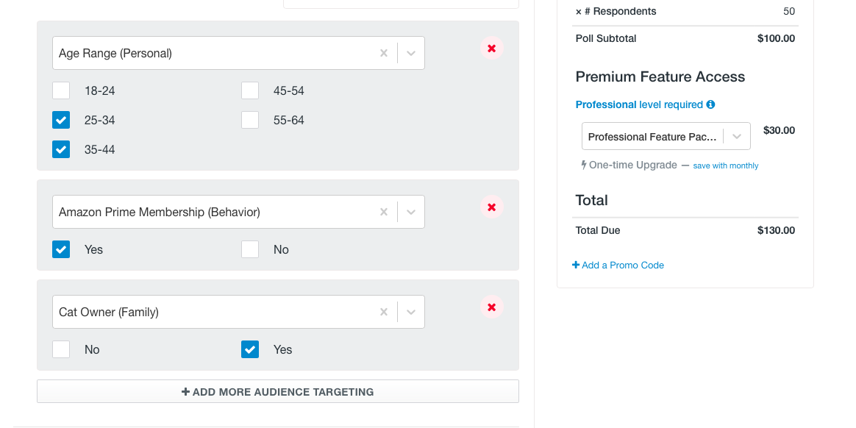
Task: Clear the Age Range selection with X
Action: [383, 53]
